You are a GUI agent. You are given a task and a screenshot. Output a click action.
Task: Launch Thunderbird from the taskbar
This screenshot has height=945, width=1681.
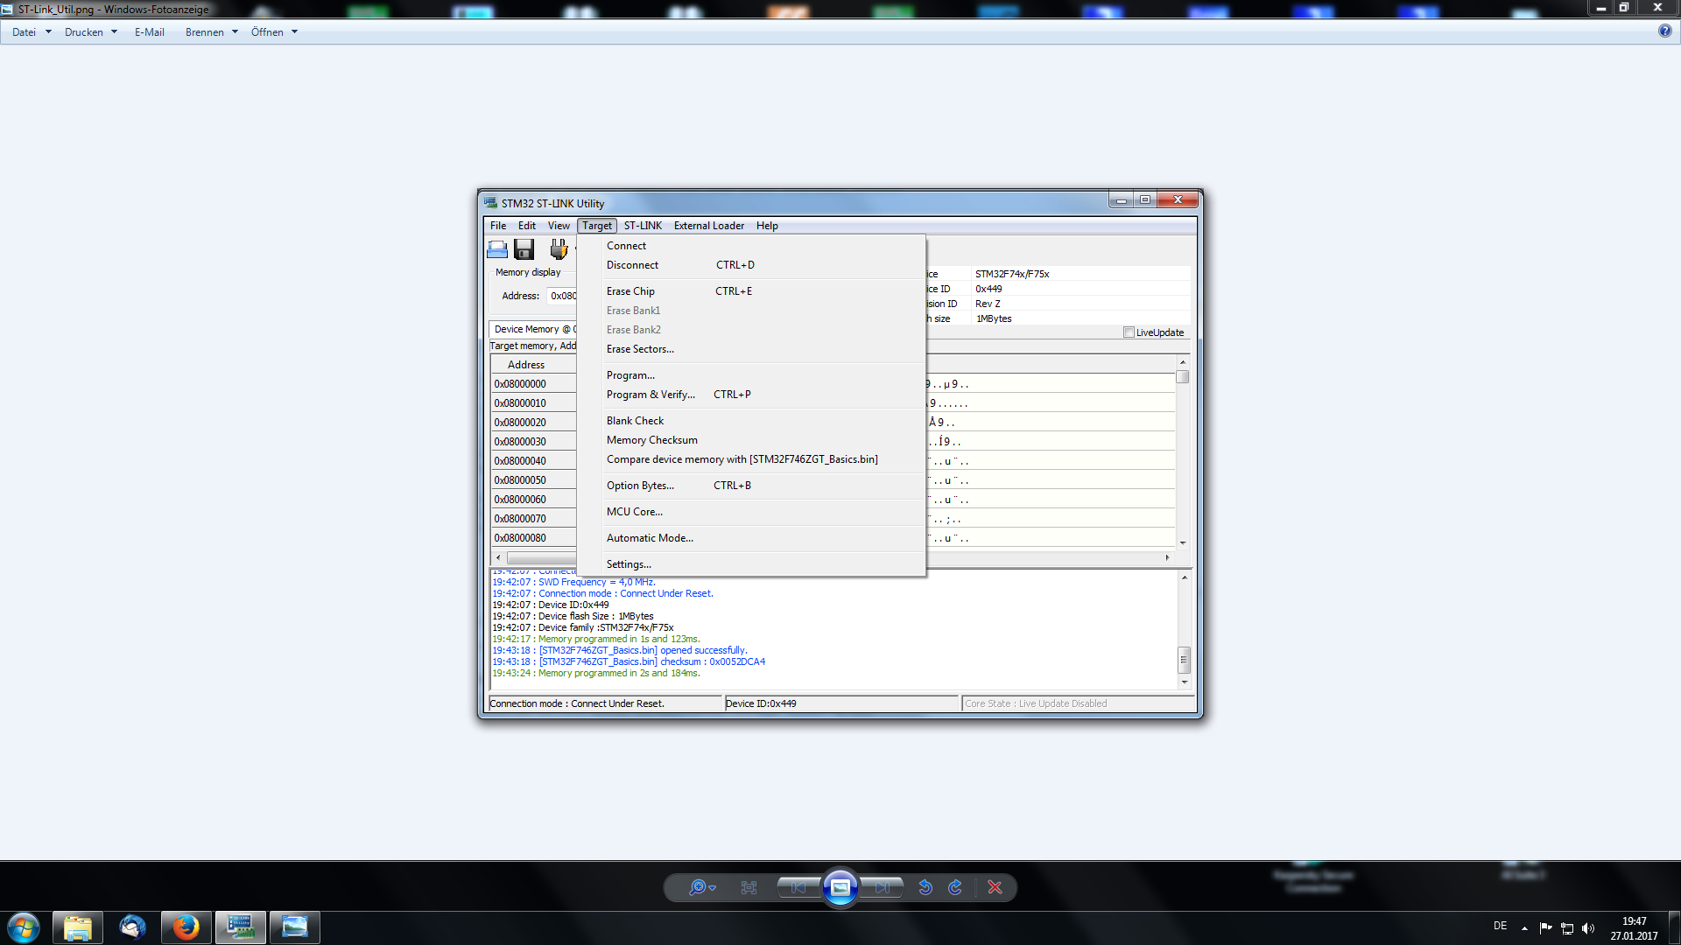click(x=132, y=927)
